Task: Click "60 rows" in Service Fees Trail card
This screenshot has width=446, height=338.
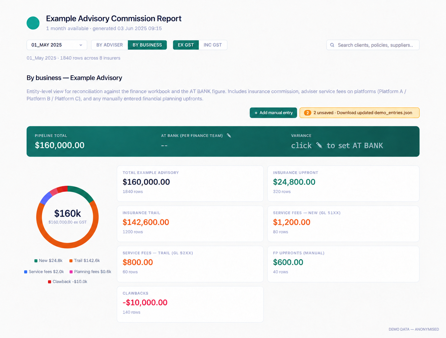Action: (130, 272)
